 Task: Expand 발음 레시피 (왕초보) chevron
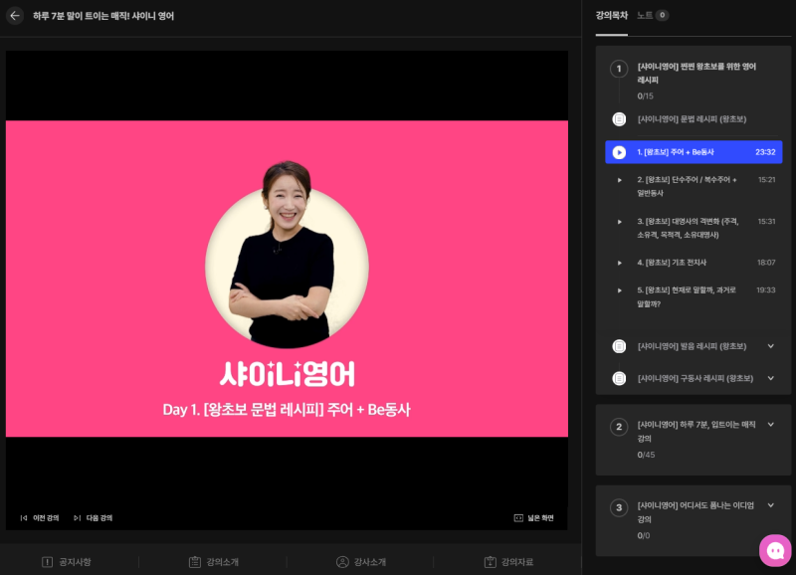click(770, 346)
